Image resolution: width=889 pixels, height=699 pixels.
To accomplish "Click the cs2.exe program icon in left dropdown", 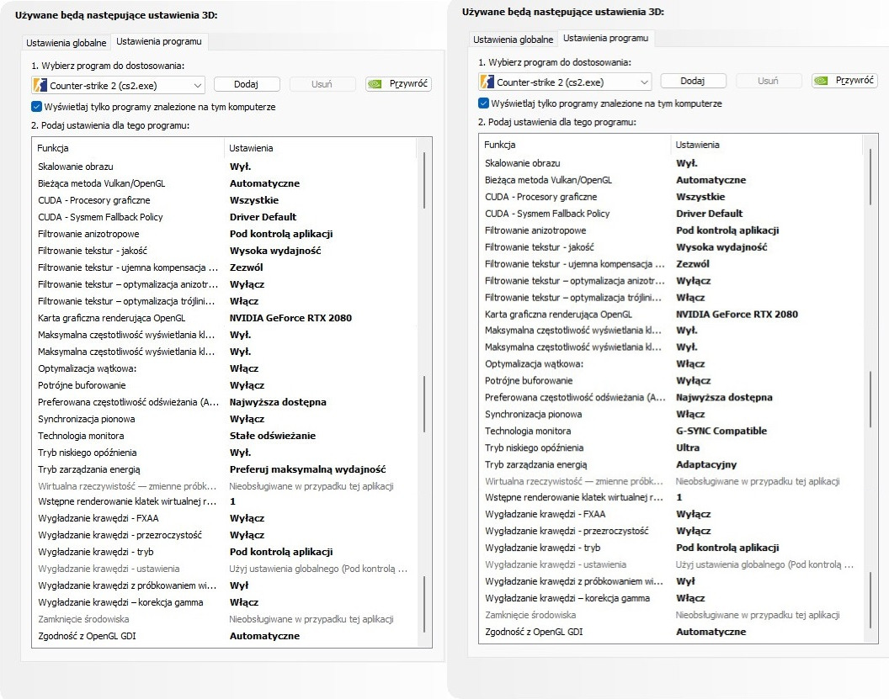I will 40,86.
